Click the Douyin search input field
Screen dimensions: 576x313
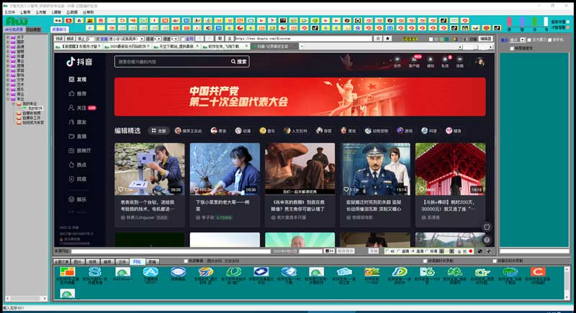(172, 62)
